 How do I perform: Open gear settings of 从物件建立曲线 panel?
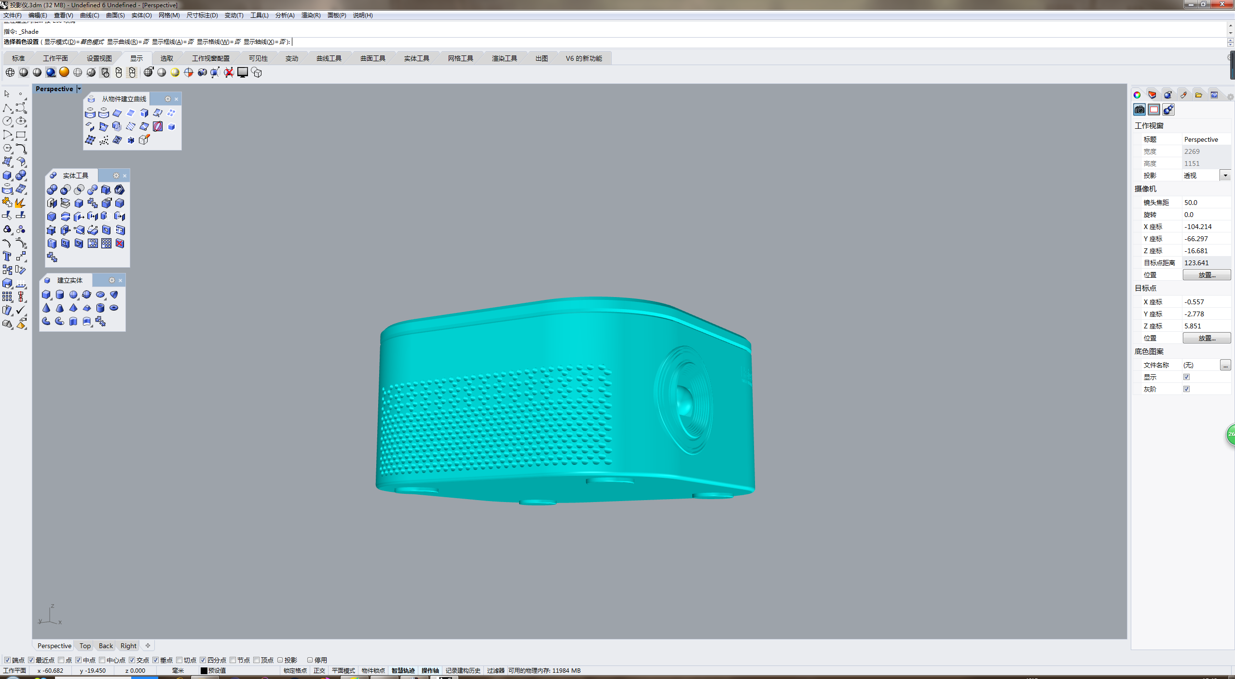pyautogui.click(x=167, y=99)
